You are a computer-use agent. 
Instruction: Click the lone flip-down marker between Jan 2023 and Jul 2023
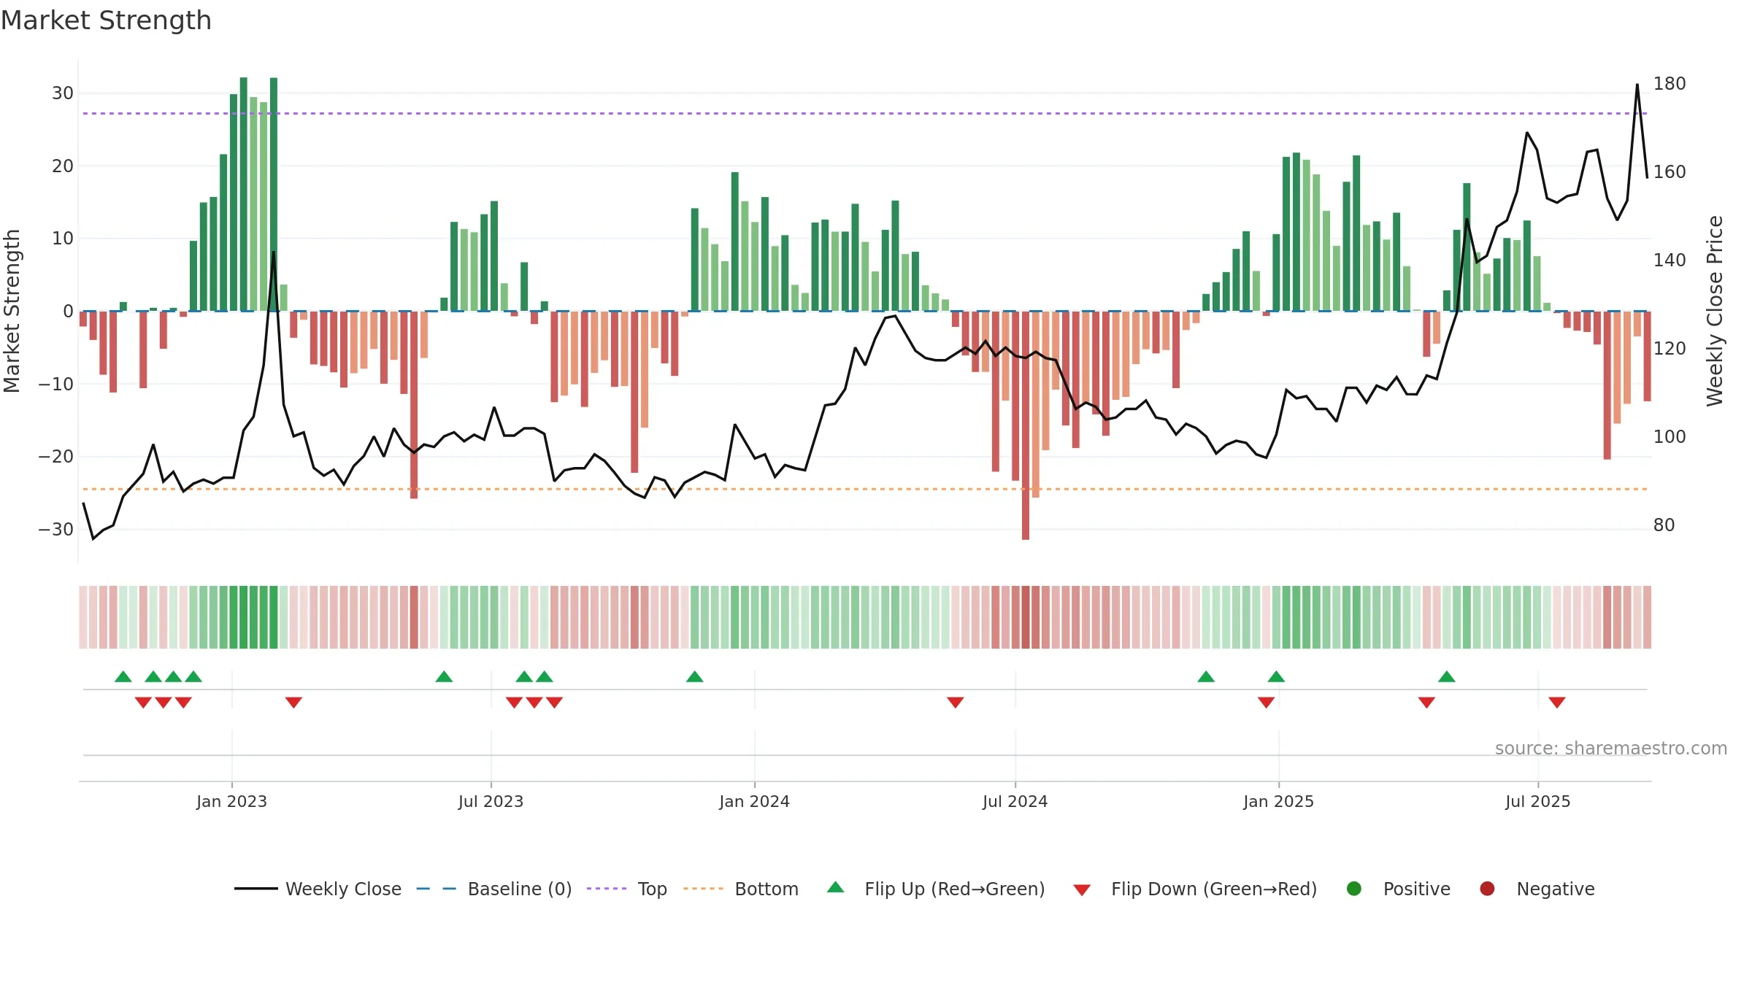coord(293,702)
